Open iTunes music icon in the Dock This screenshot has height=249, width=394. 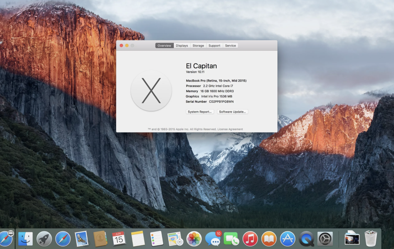click(250, 239)
